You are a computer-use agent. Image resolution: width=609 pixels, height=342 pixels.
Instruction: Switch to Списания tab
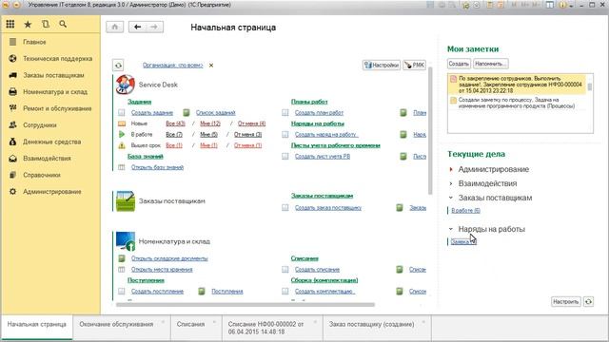coord(196,327)
